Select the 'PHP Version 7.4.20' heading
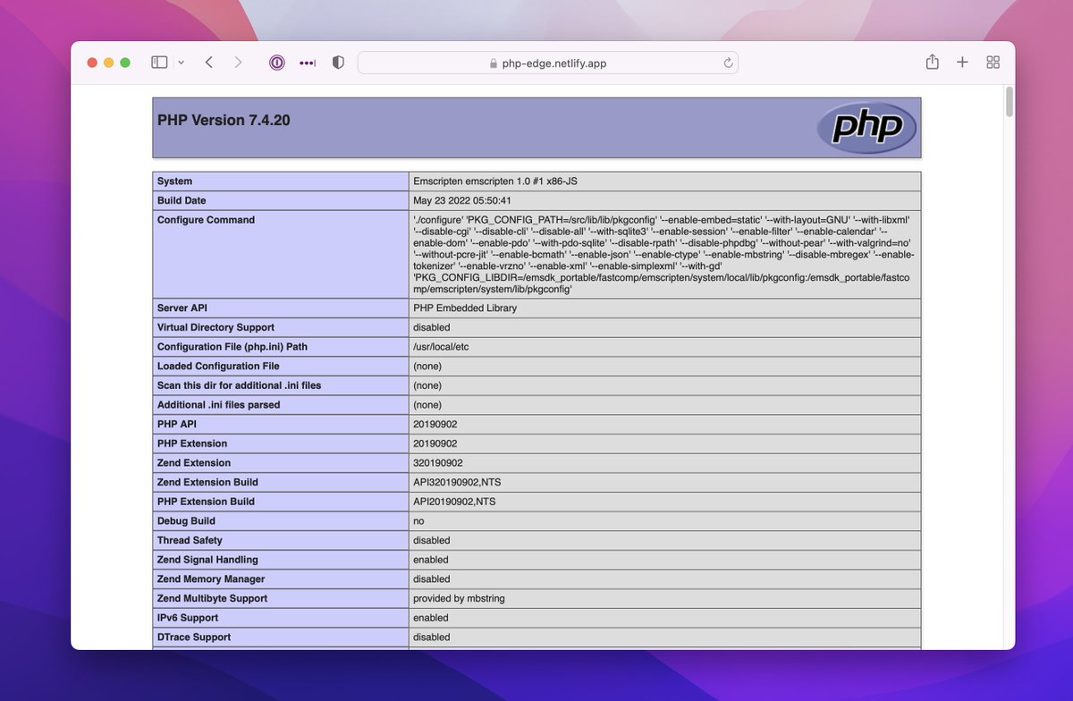The height and width of the screenshot is (701, 1073). click(x=224, y=120)
